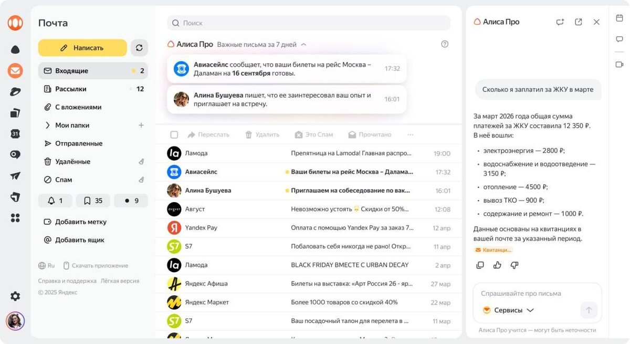Clear Удалённые folder broom icon
This screenshot has width=630, height=344.
tap(141, 161)
